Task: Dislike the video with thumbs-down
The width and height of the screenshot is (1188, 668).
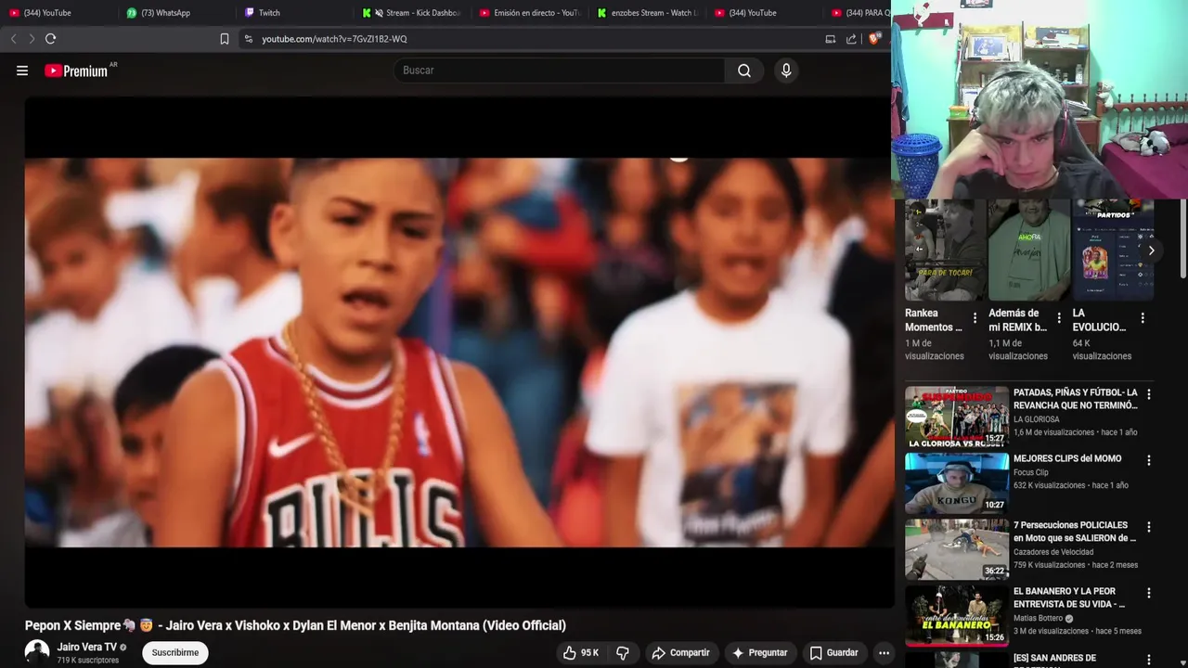Action: coord(623,653)
